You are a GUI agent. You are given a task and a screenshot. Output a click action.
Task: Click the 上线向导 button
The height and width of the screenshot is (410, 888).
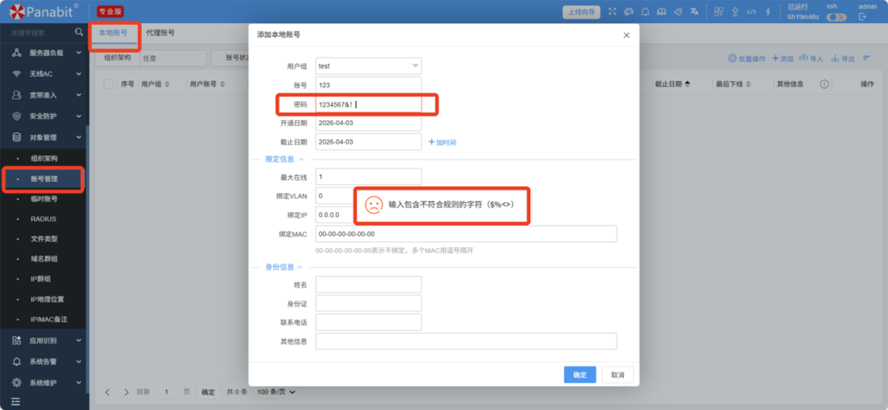pyautogui.click(x=581, y=12)
